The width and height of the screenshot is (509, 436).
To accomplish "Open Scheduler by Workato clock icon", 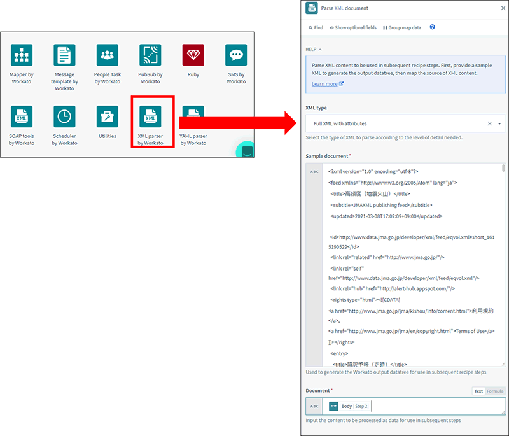I will point(64,116).
